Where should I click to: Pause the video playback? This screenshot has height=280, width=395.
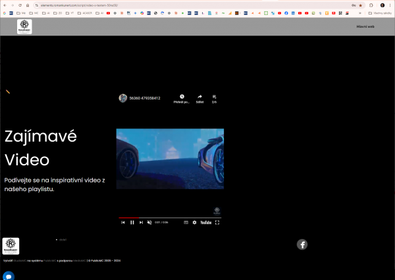tap(132, 223)
